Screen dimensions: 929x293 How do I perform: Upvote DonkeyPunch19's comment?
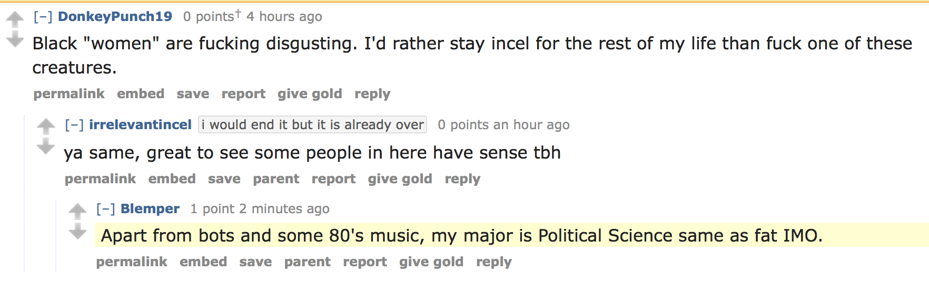coord(15,19)
